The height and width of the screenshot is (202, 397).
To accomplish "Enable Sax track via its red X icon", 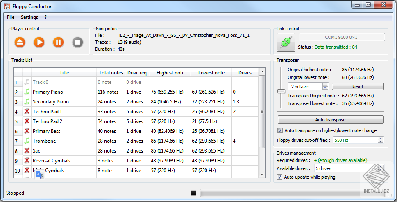I will [x=27, y=150].
